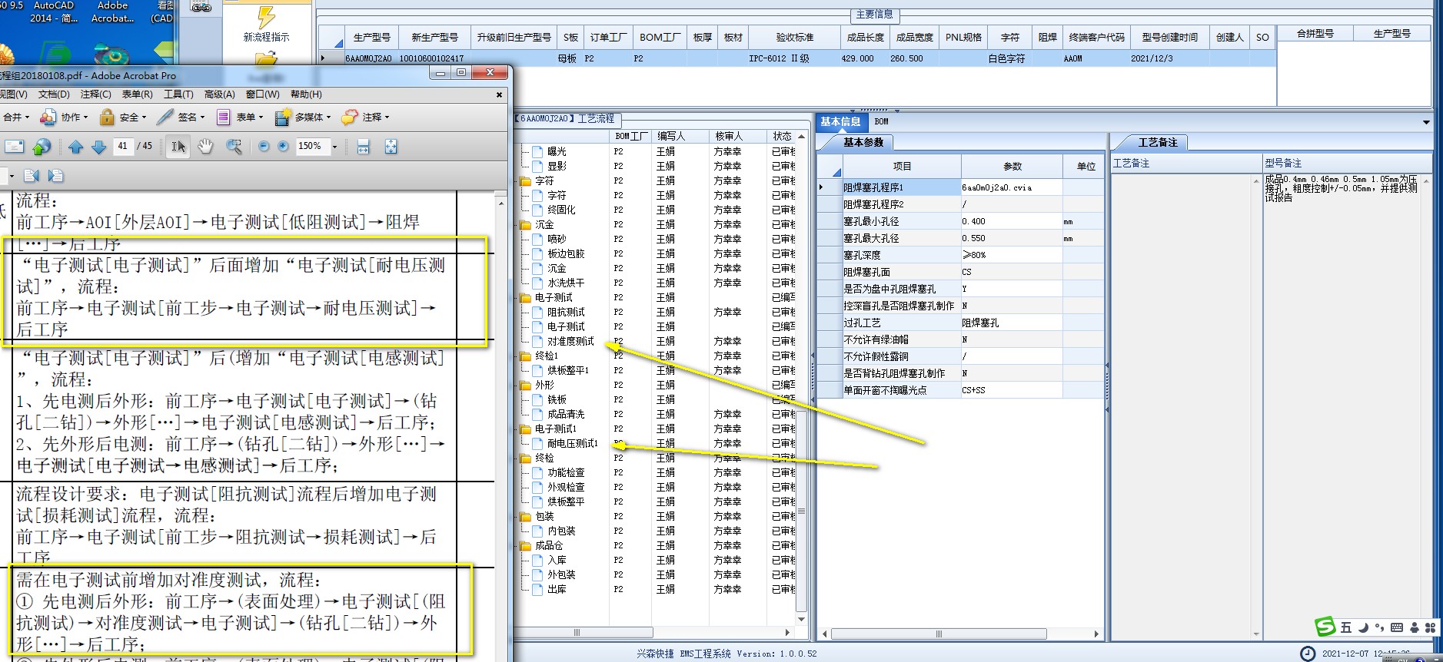This screenshot has height=662, width=1443.
Task: Select the Marquee Zoom magnifier tool
Action: pos(234,147)
